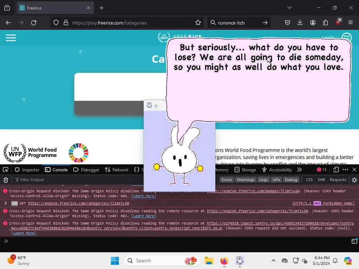The width and height of the screenshot is (359, 269).
Task: Open Firefox application menu
Action: [x=351, y=23]
